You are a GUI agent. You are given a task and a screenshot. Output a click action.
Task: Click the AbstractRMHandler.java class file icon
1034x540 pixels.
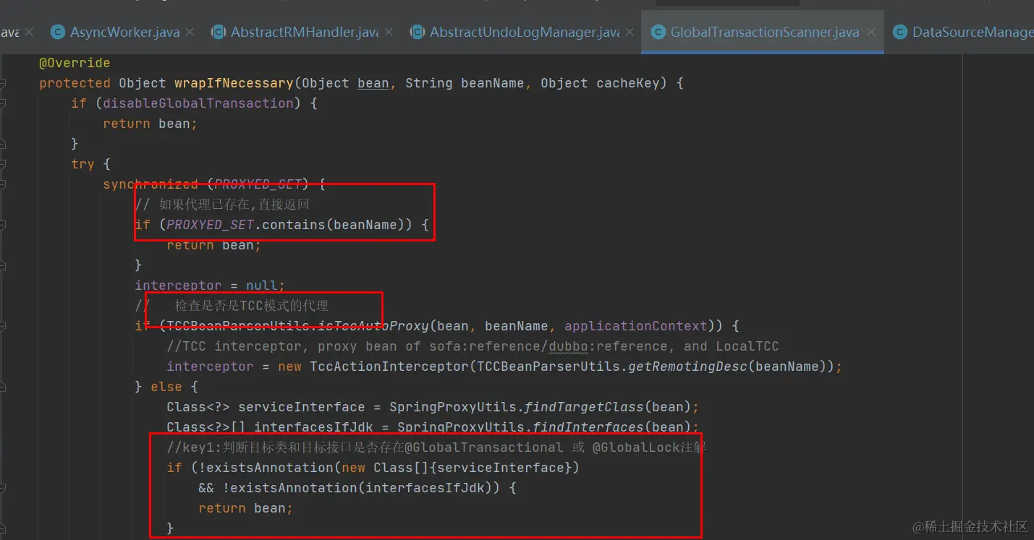[x=218, y=32]
